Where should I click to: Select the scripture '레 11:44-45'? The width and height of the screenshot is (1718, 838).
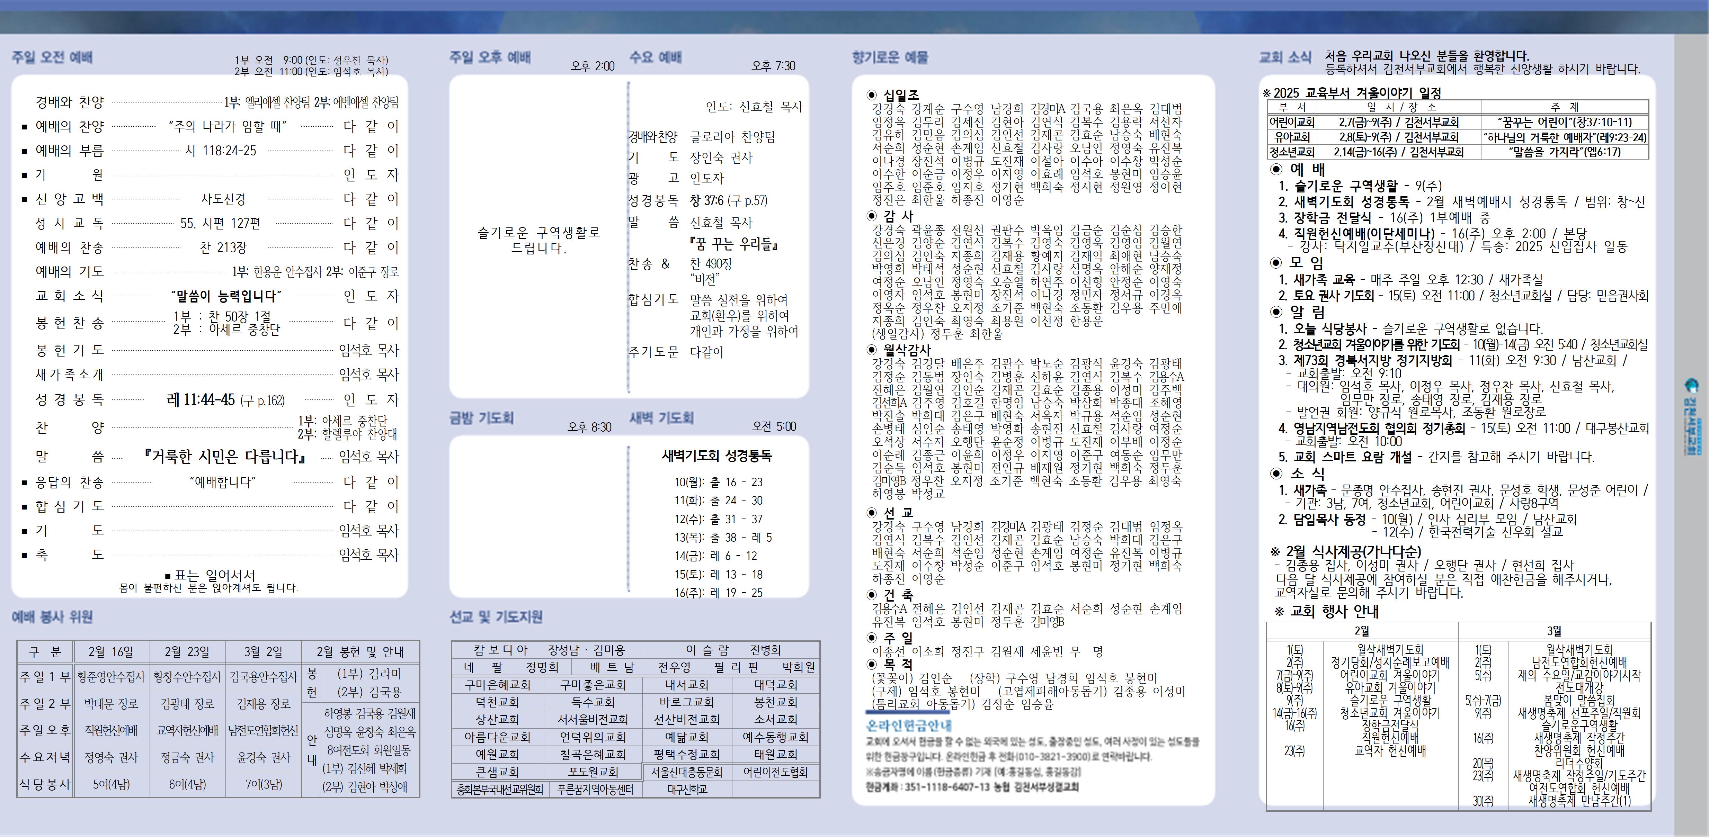click(201, 399)
